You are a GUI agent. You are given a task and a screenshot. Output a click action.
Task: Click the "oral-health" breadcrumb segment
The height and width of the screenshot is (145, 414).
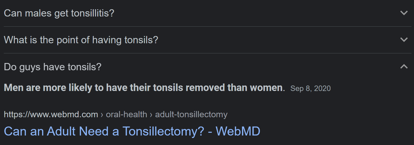[x=126, y=114]
